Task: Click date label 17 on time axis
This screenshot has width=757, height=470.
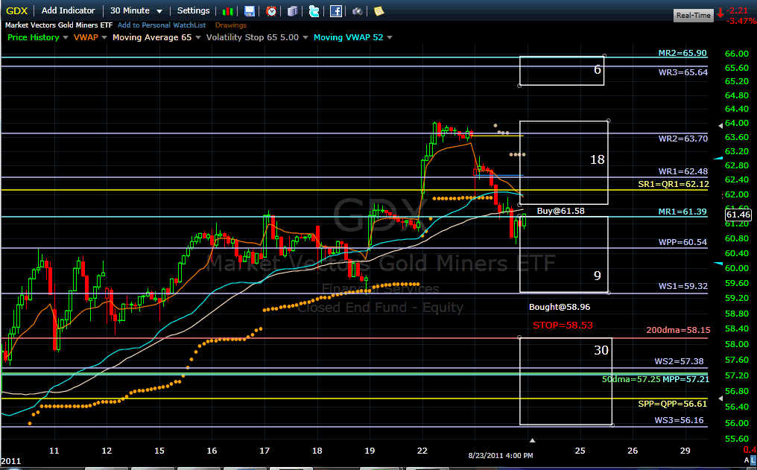Action: click(x=264, y=451)
